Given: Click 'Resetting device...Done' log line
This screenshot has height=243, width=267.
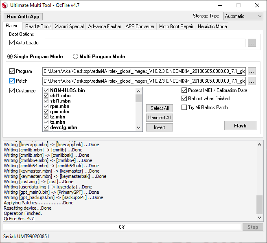Looking at the screenshot, I should tap(28, 208).
